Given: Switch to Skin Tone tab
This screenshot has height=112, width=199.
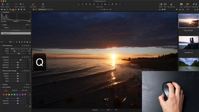Looking at the screenshot, I should (x=25, y=91).
